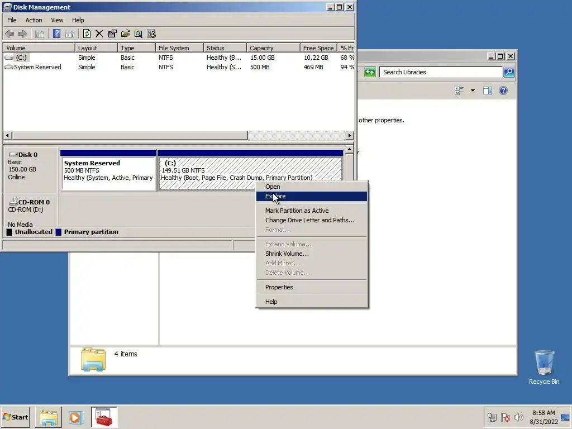The height and width of the screenshot is (429, 572).
Task: Choose Properties from the context menu
Action: (312, 287)
